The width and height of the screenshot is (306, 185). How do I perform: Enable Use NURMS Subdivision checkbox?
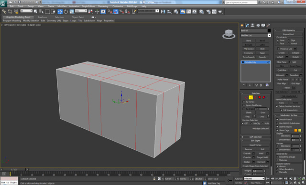coord(277,123)
